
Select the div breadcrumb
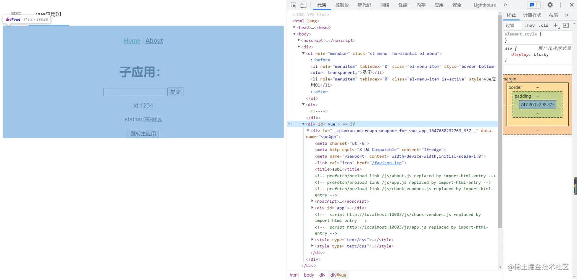pyautogui.click(x=322, y=275)
